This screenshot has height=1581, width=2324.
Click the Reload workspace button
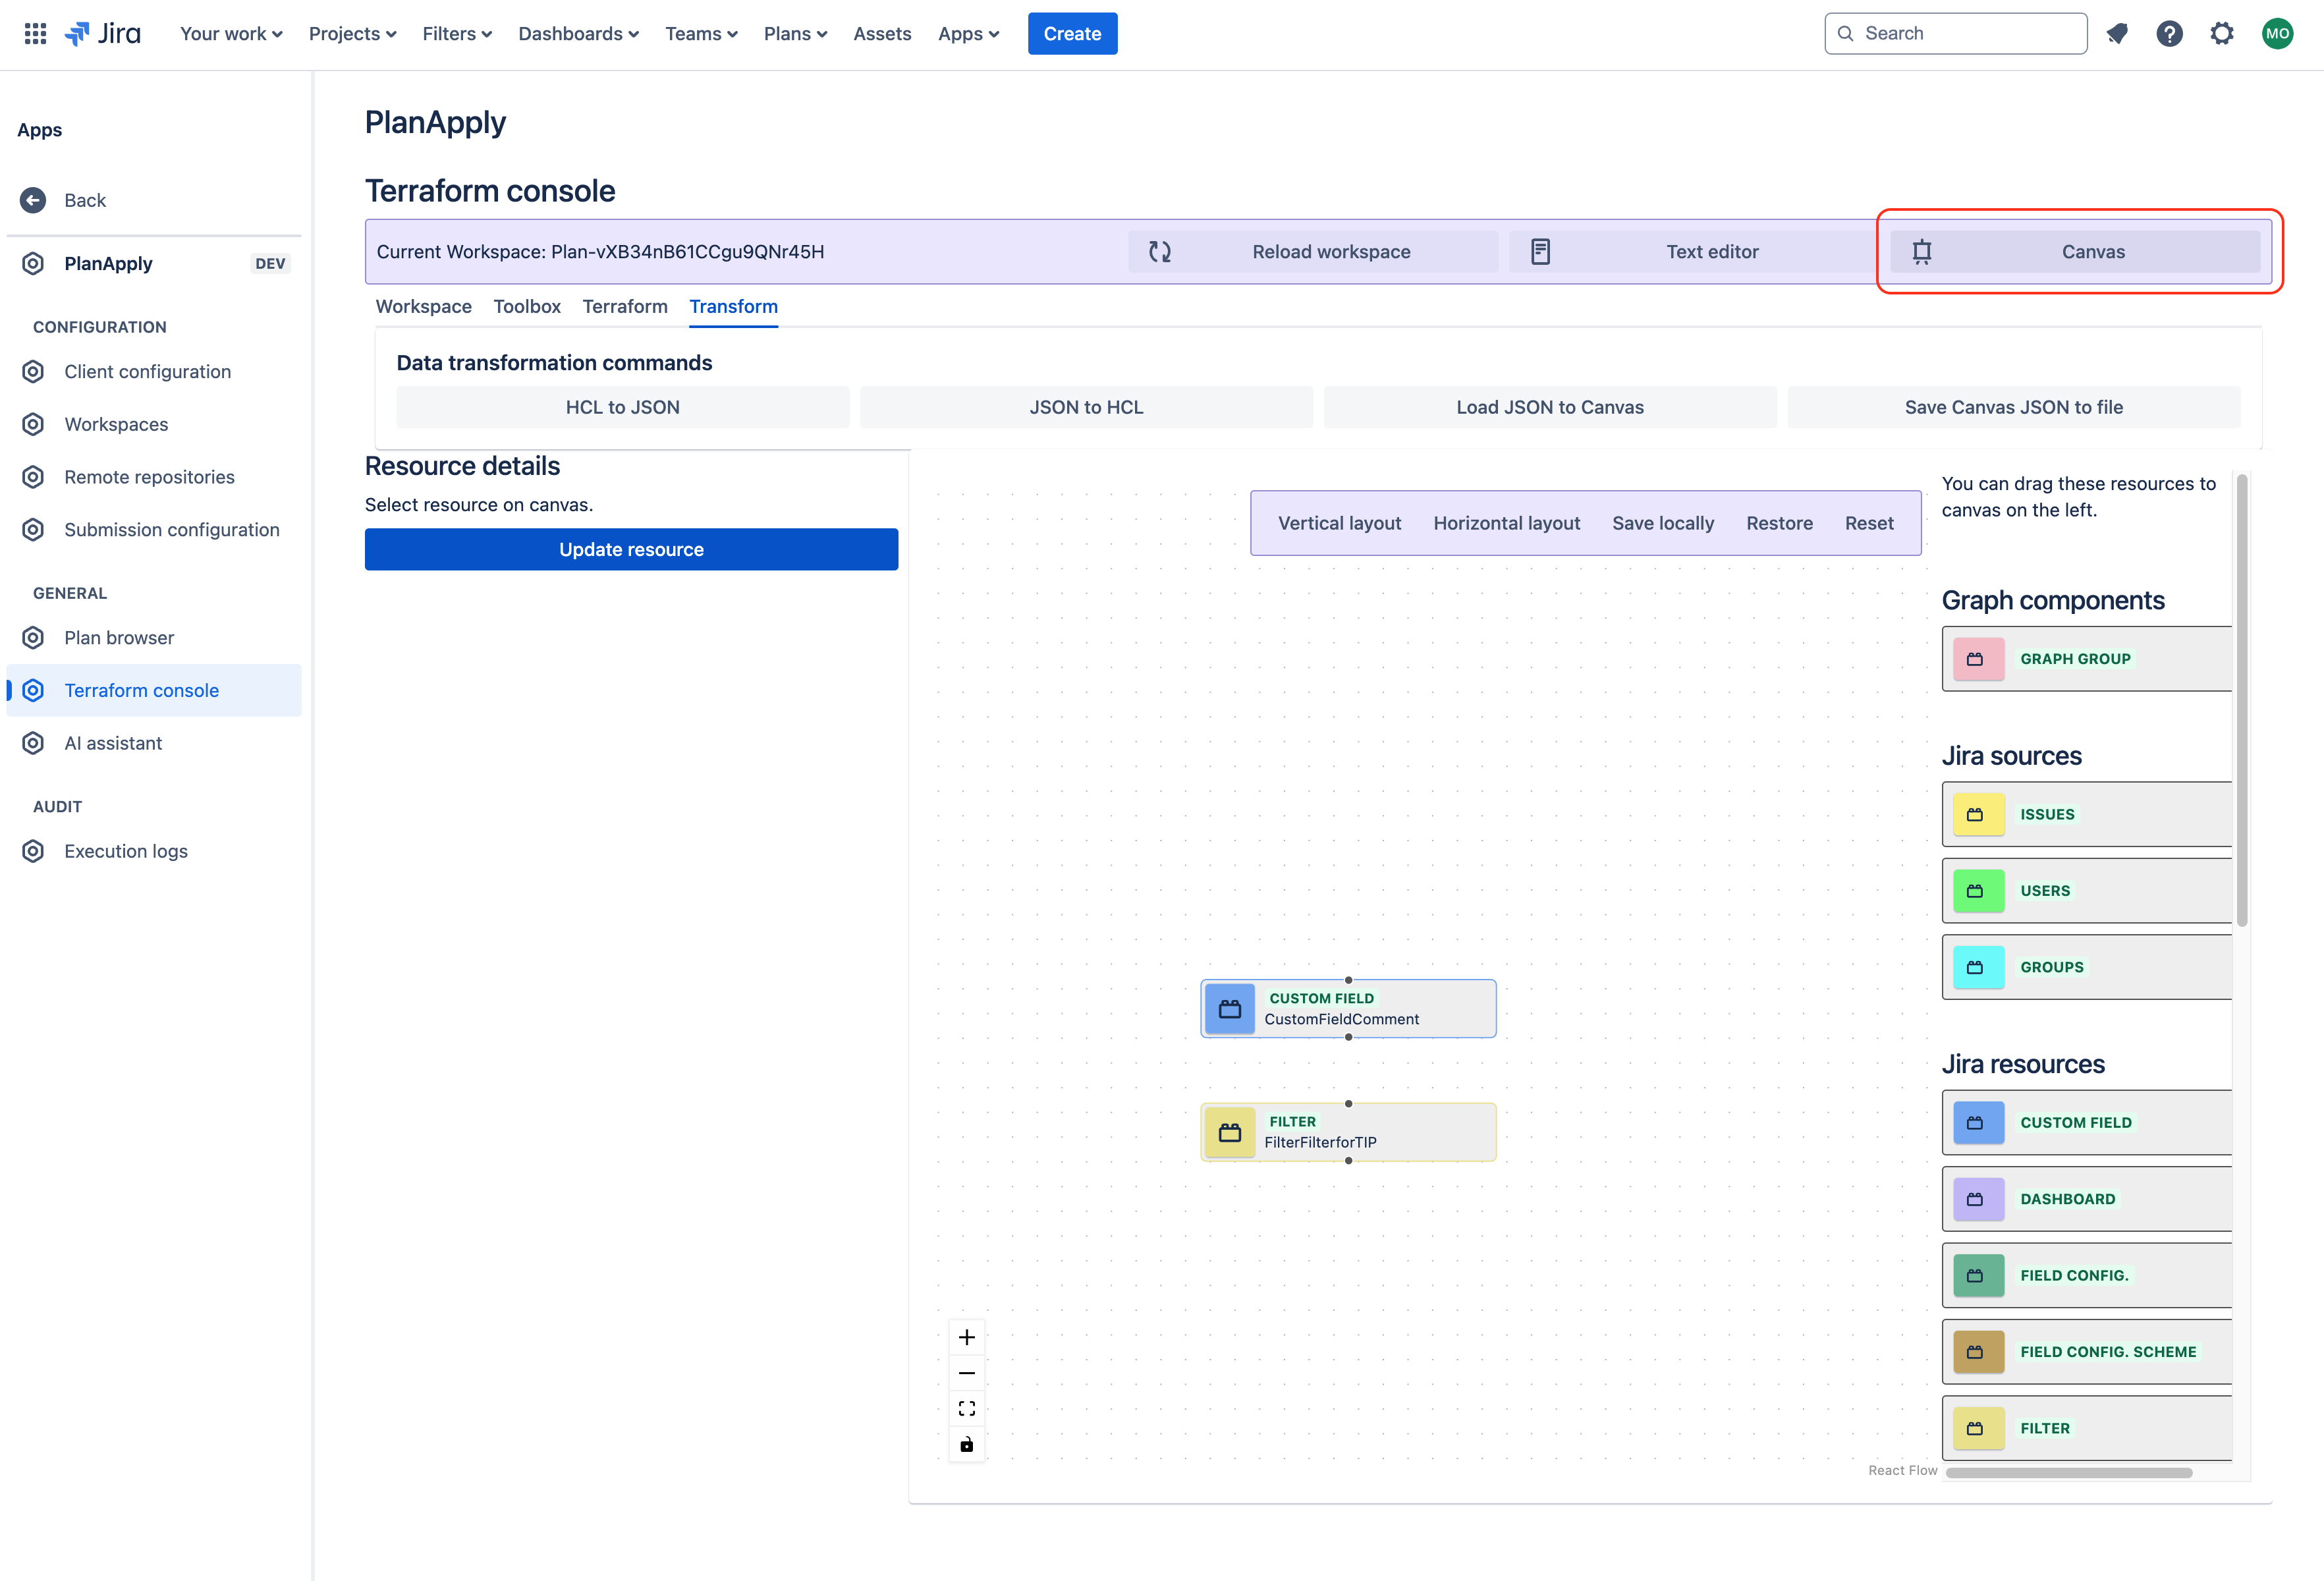[1313, 252]
